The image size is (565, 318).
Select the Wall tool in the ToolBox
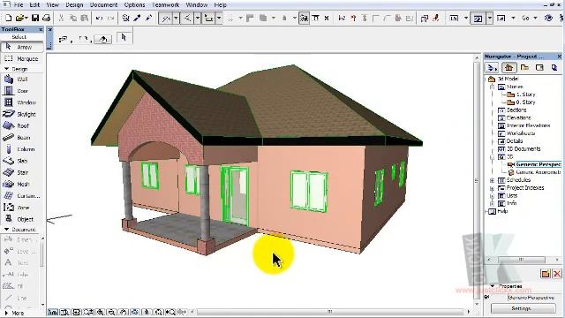(21, 79)
